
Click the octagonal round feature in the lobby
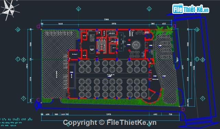tap(136, 45)
